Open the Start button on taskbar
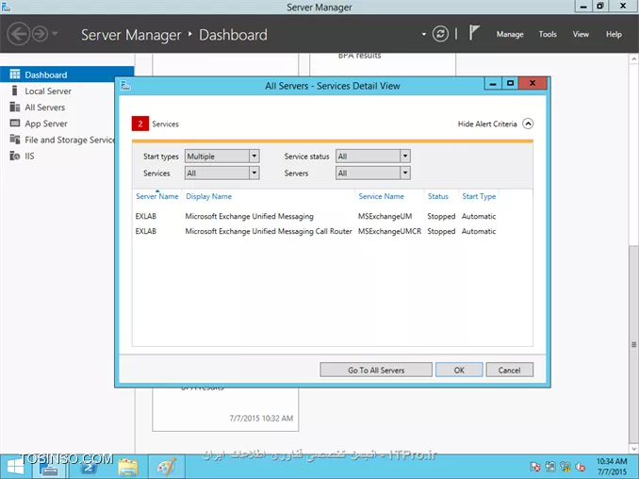639x479 pixels. (15, 467)
